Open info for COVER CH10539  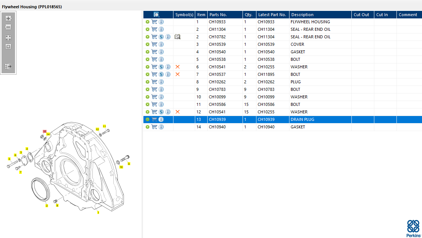[161, 44]
